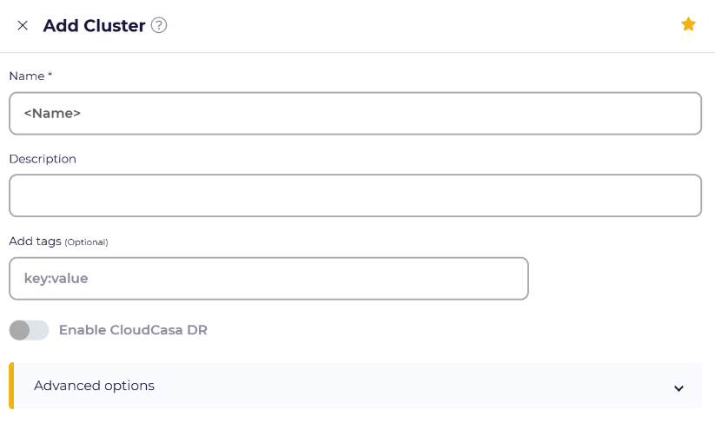Click the Name field label
Image resolution: width=715 pixels, height=423 pixels.
[x=27, y=76]
